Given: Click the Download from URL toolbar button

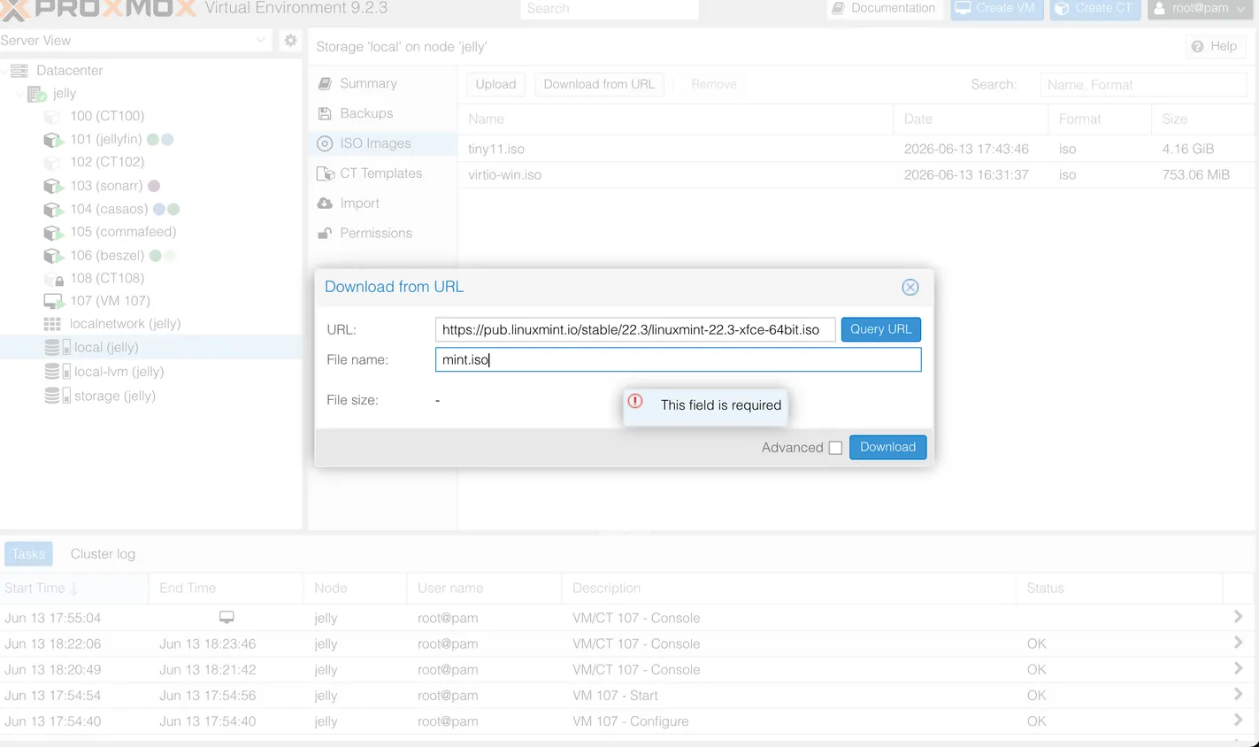Looking at the screenshot, I should pyautogui.click(x=599, y=84).
